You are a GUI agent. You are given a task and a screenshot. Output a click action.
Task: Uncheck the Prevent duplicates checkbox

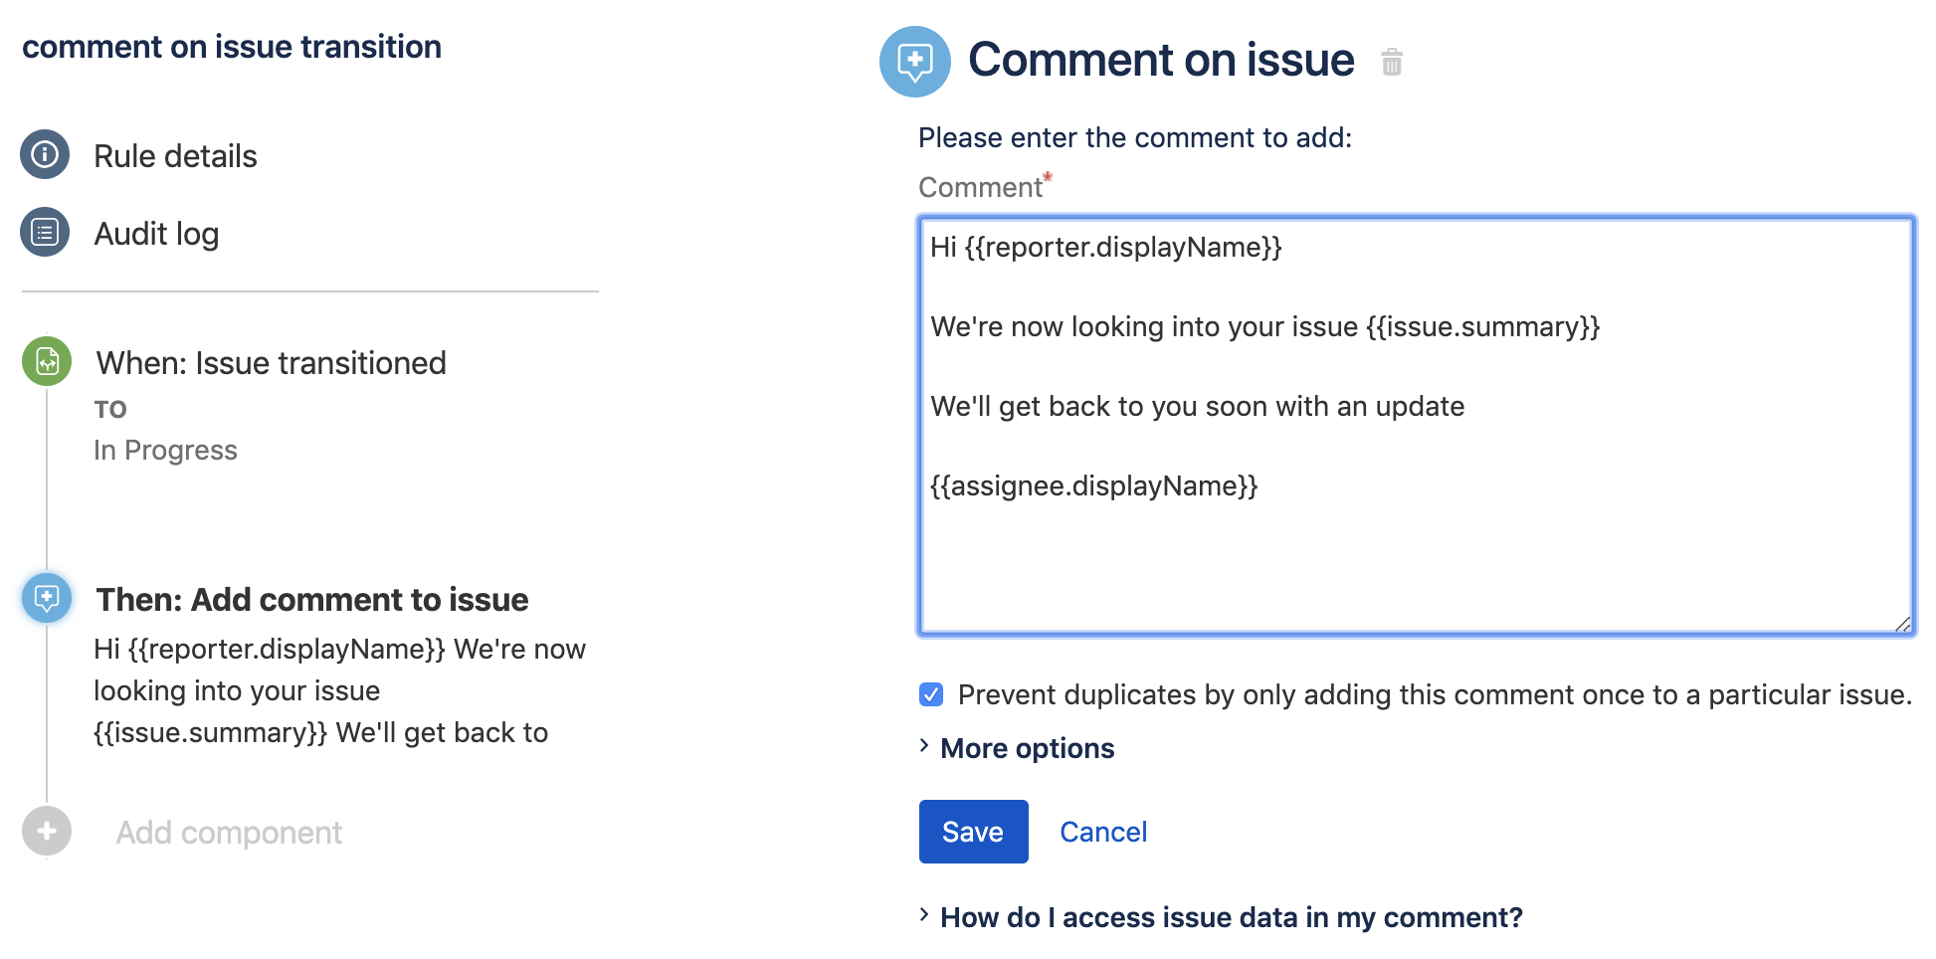click(931, 694)
